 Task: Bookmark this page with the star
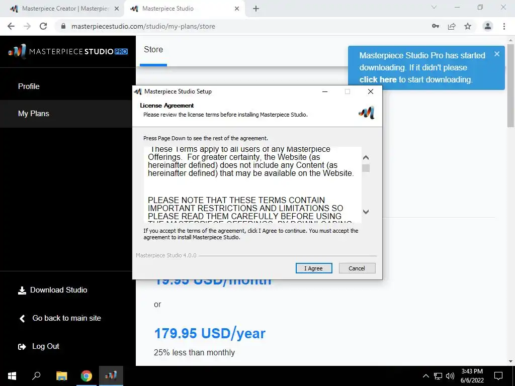pyautogui.click(x=468, y=26)
